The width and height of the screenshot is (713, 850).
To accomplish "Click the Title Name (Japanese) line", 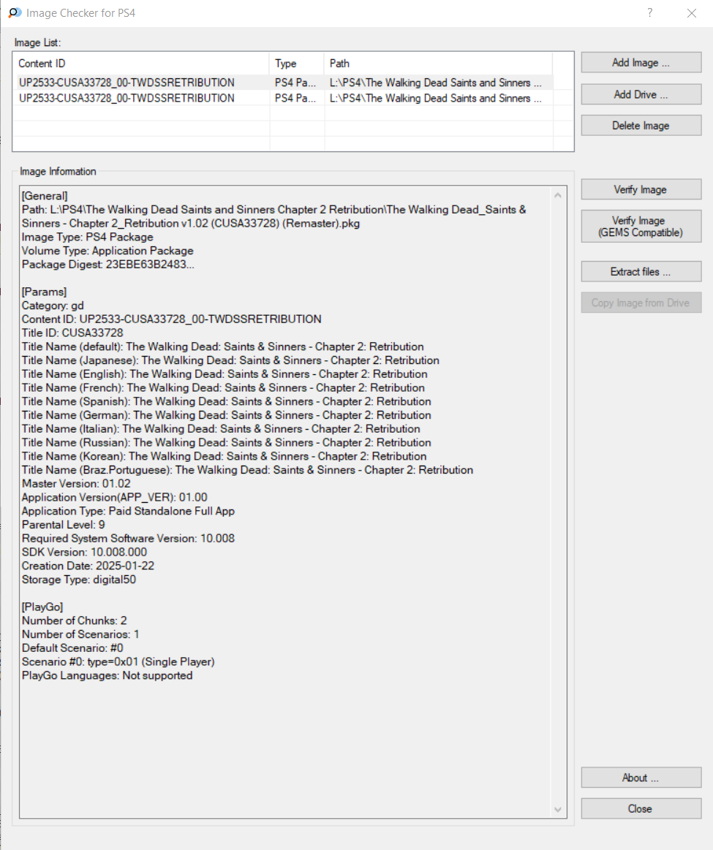I will pyautogui.click(x=230, y=360).
